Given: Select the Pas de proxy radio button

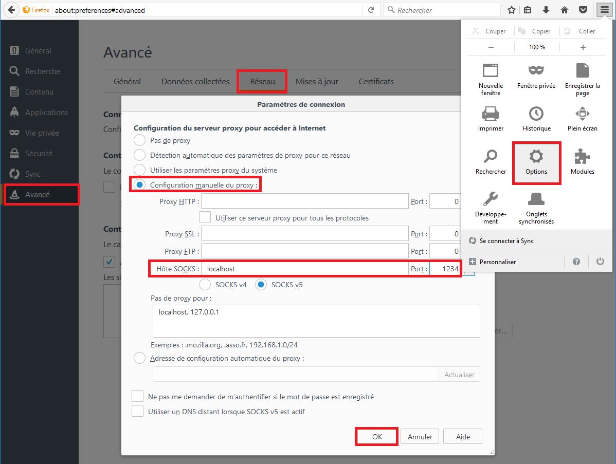Looking at the screenshot, I should pyautogui.click(x=139, y=140).
